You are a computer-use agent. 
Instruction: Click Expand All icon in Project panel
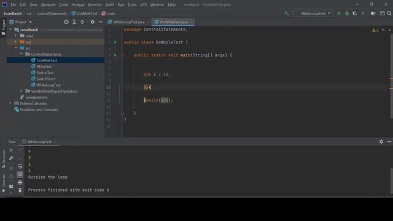[74, 22]
